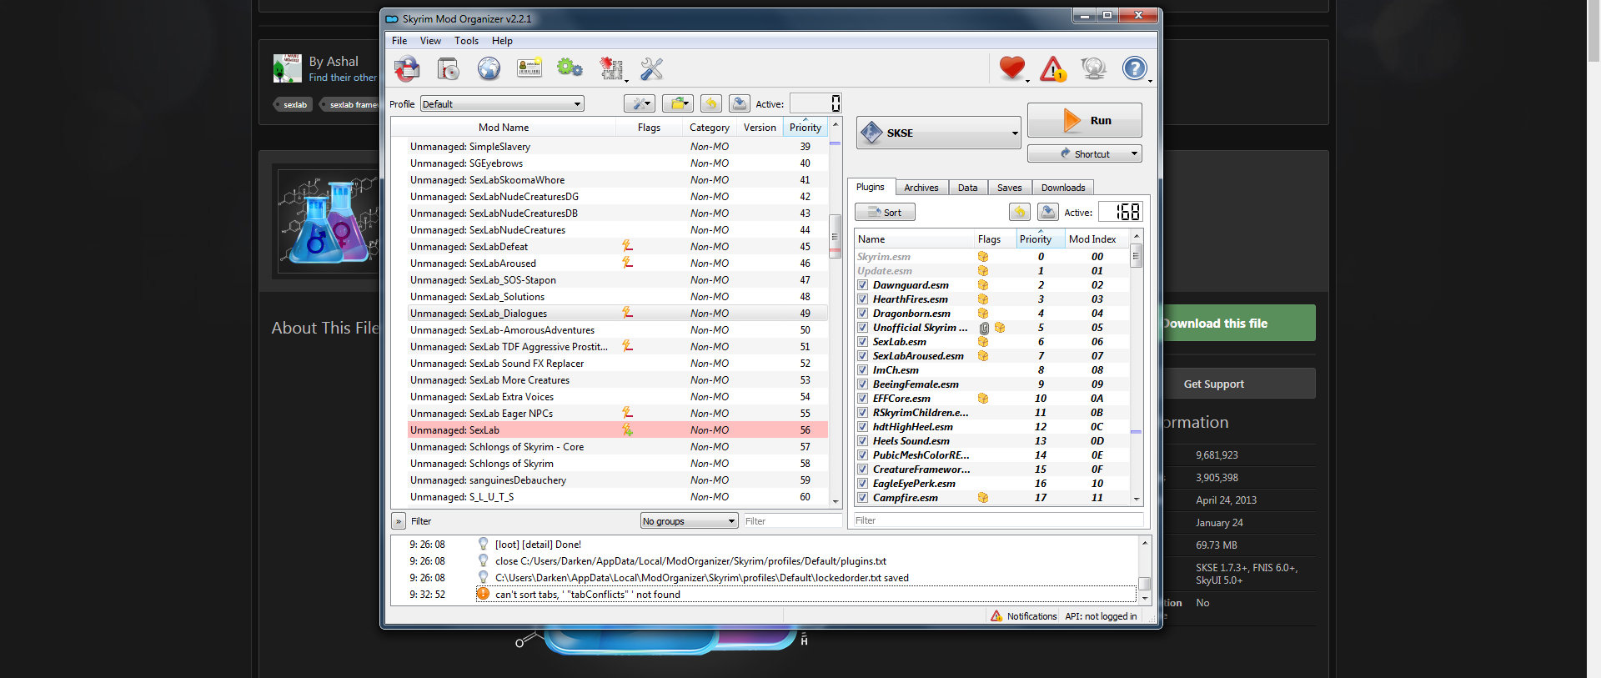1601x678 pixels.
Task: Toggle the EFFCore.esm checkbox
Action: pyautogui.click(x=863, y=399)
